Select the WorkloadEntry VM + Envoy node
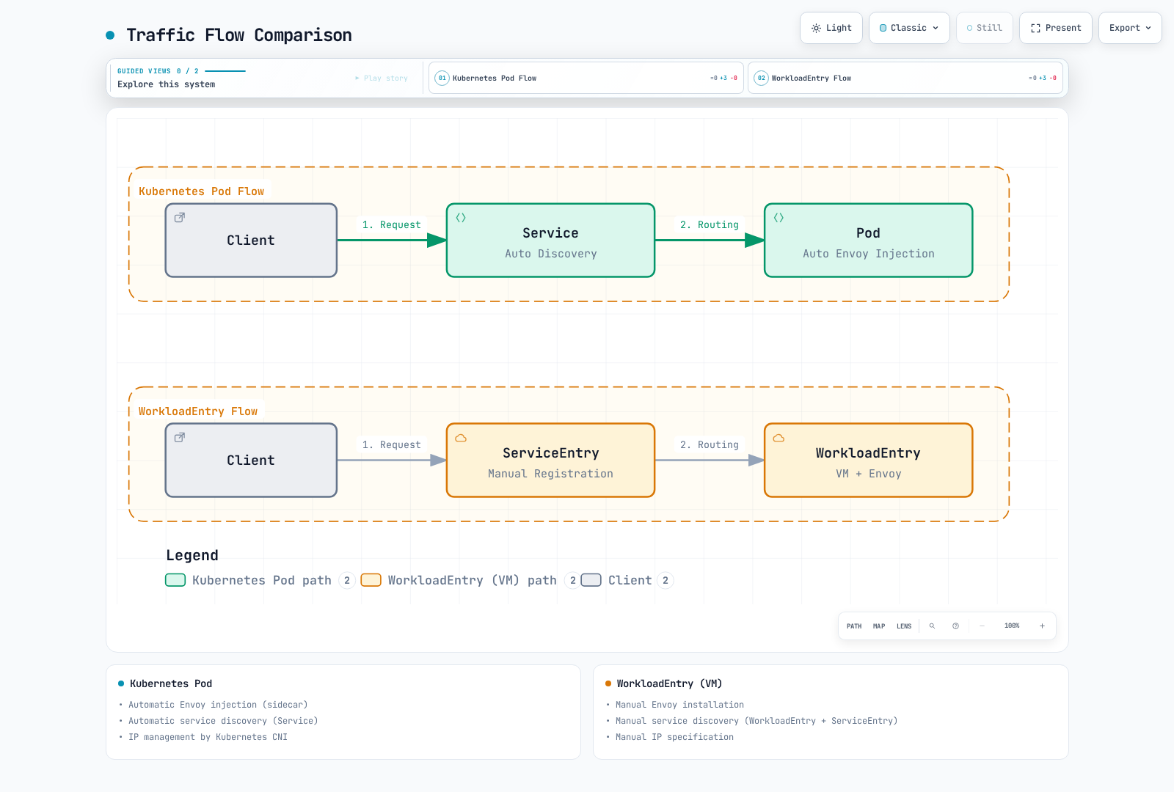 pos(868,461)
